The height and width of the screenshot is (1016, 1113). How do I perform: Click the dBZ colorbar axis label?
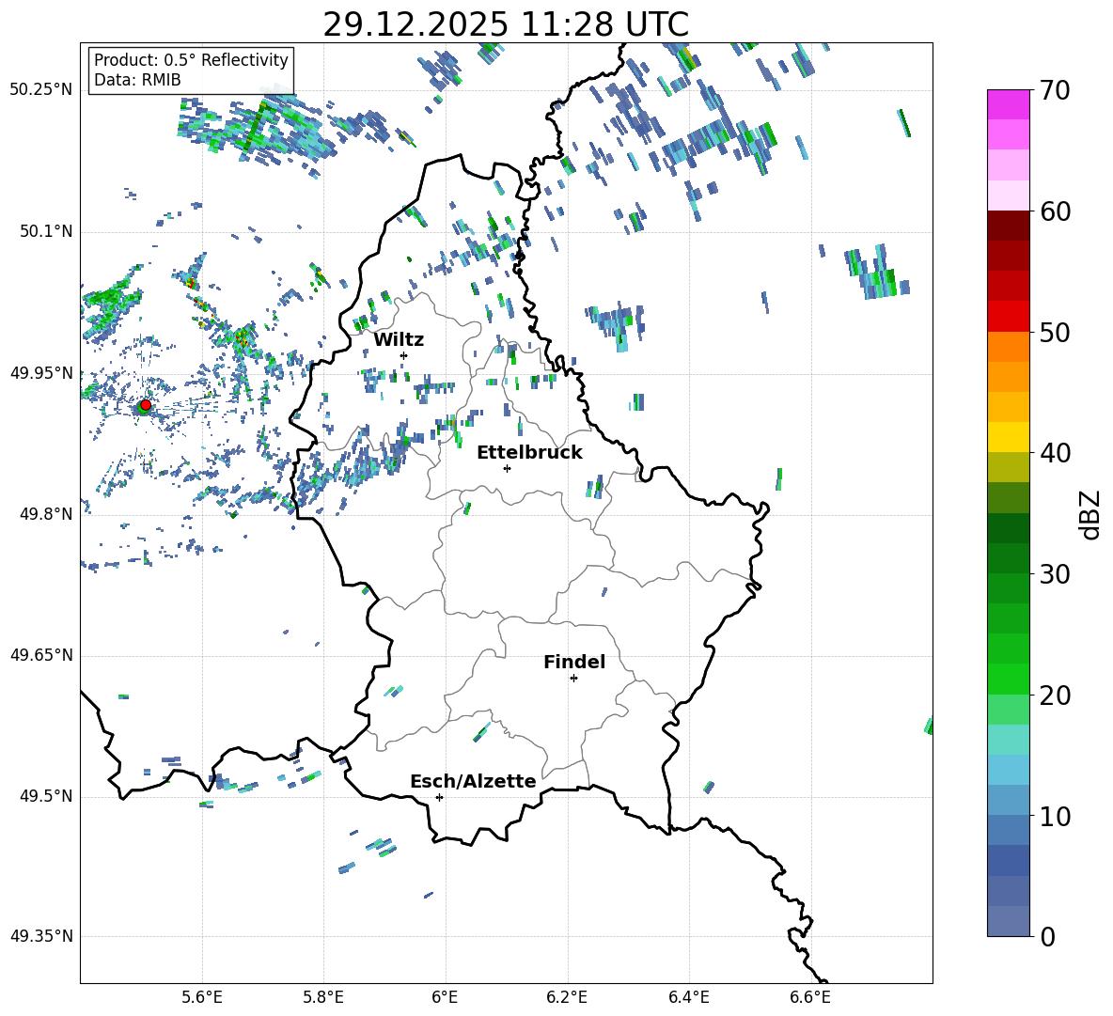(x=1089, y=514)
